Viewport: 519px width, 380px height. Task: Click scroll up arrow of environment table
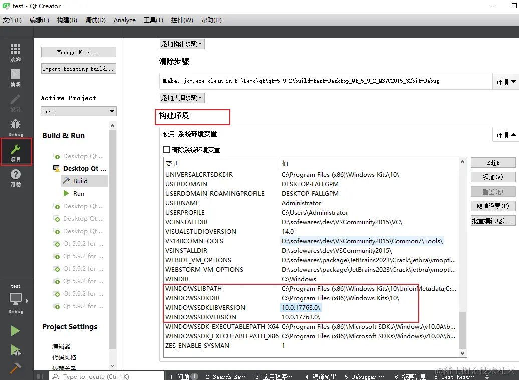[462, 162]
